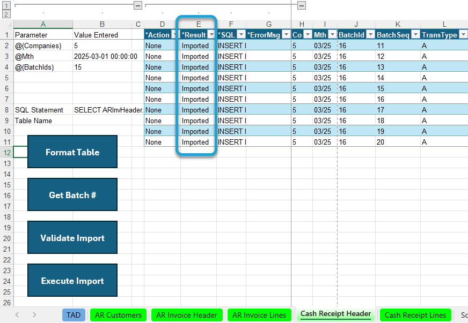Click BatchId 16 cell in row 9
The image size is (468, 323).
pos(356,121)
